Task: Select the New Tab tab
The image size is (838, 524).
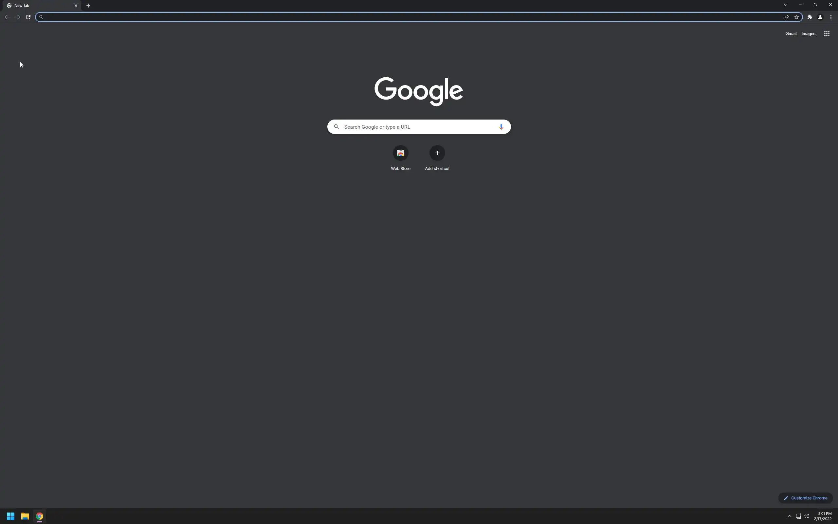Action: tap(41, 6)
